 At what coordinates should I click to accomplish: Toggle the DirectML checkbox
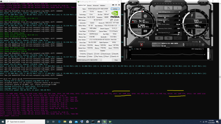112,54
